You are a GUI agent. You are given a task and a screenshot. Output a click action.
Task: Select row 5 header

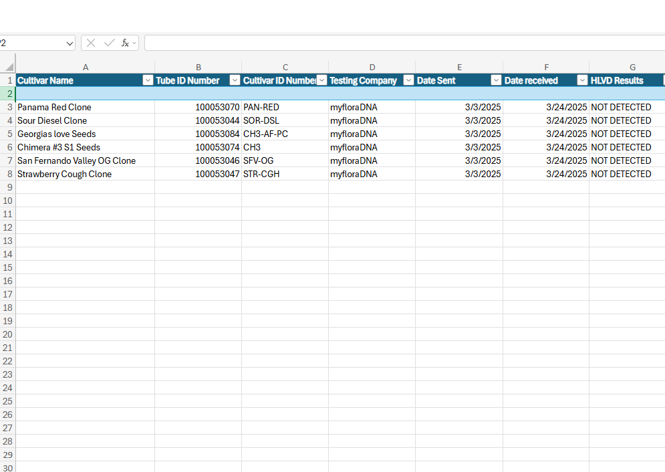[9, 134]
